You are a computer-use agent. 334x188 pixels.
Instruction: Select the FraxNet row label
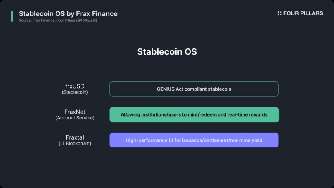[75, 112]
